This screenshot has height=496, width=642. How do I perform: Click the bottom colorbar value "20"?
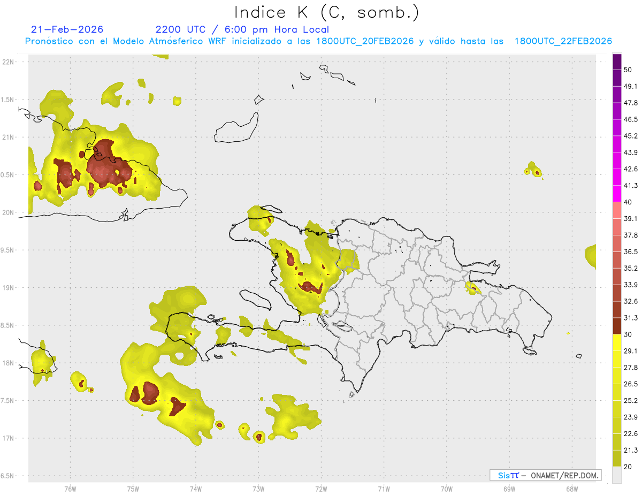(x=628, y=467)
